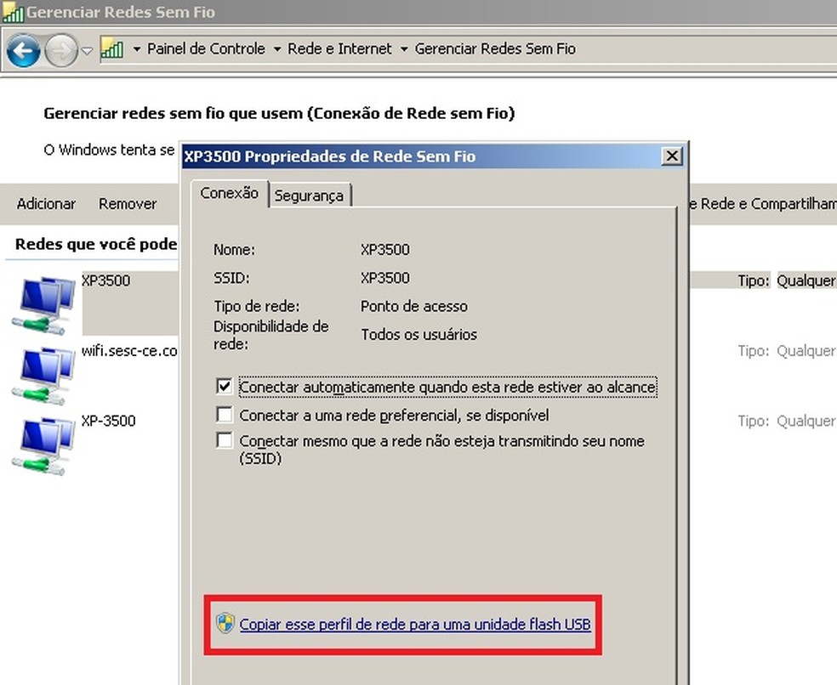Click the wireless network icon in the address bar
837x685 pixels.
(x=113, y=49)
